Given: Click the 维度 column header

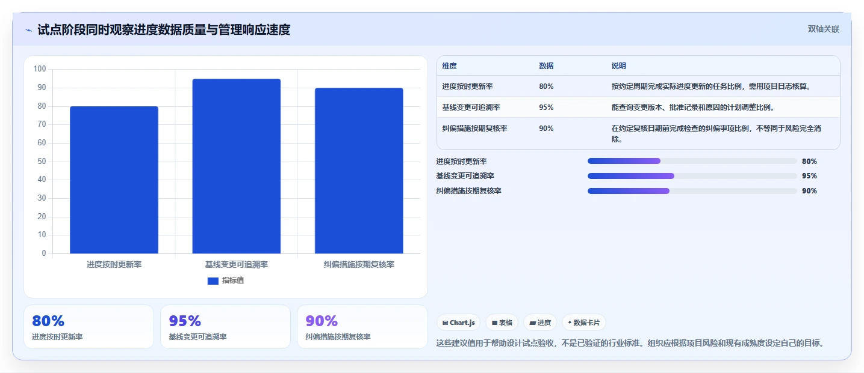Looking at the screenshot, I should click(449, 66).
